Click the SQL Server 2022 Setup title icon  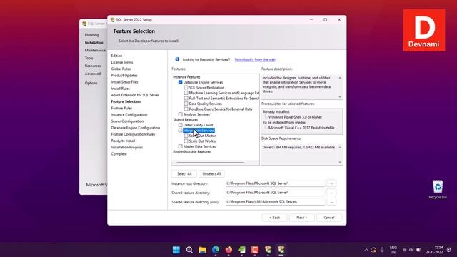click(112, 20)
